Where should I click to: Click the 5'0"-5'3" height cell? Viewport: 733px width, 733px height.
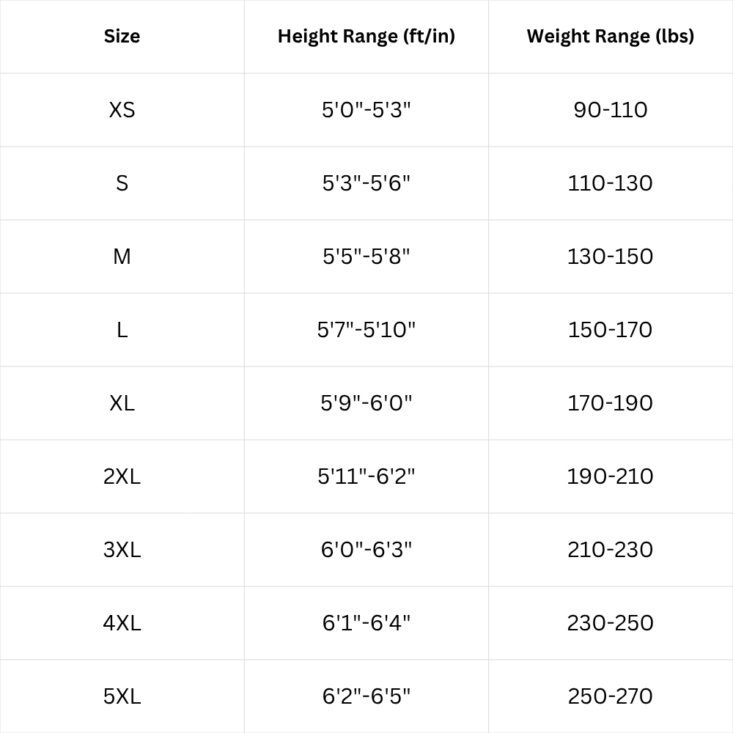pyautogui.click(x=366, y=110)
